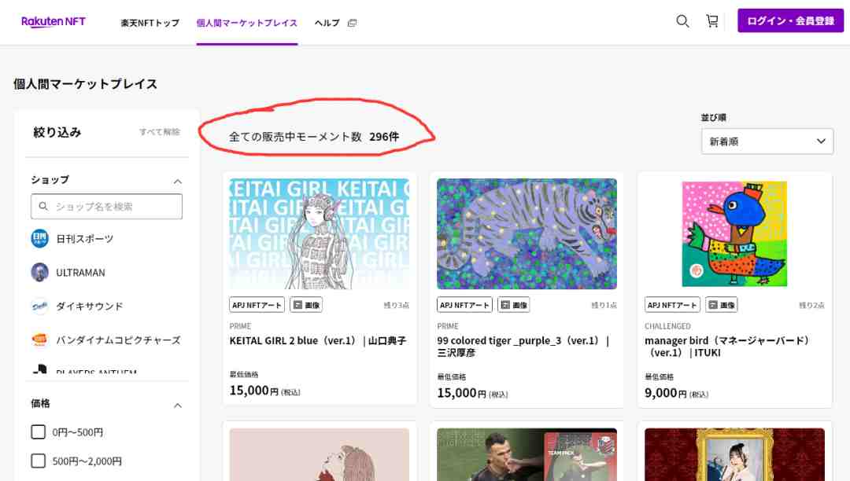Click the image type badge on manager bird card
The width and height of the screenshot is (850, 481).
(x=721, y=305)
